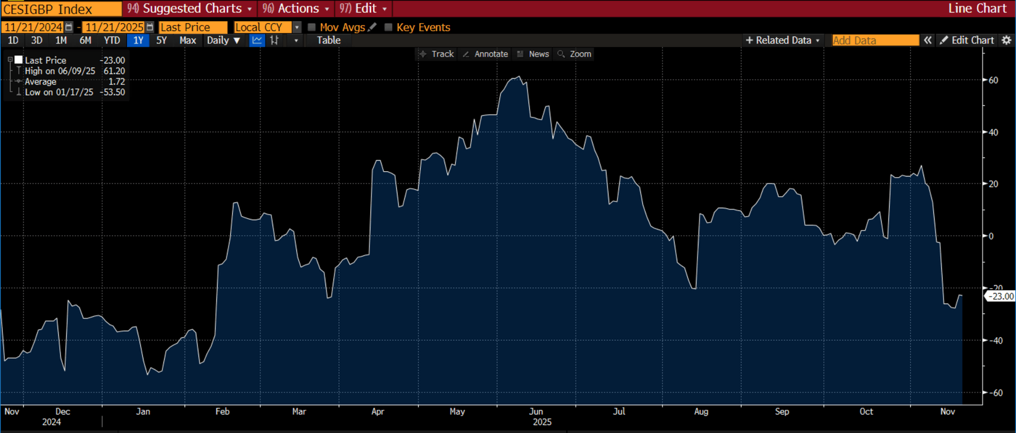This screenshot has width=1016, height=433.
Task: Enable the Mov Avgs checkbox
Action: pos(312,27)
